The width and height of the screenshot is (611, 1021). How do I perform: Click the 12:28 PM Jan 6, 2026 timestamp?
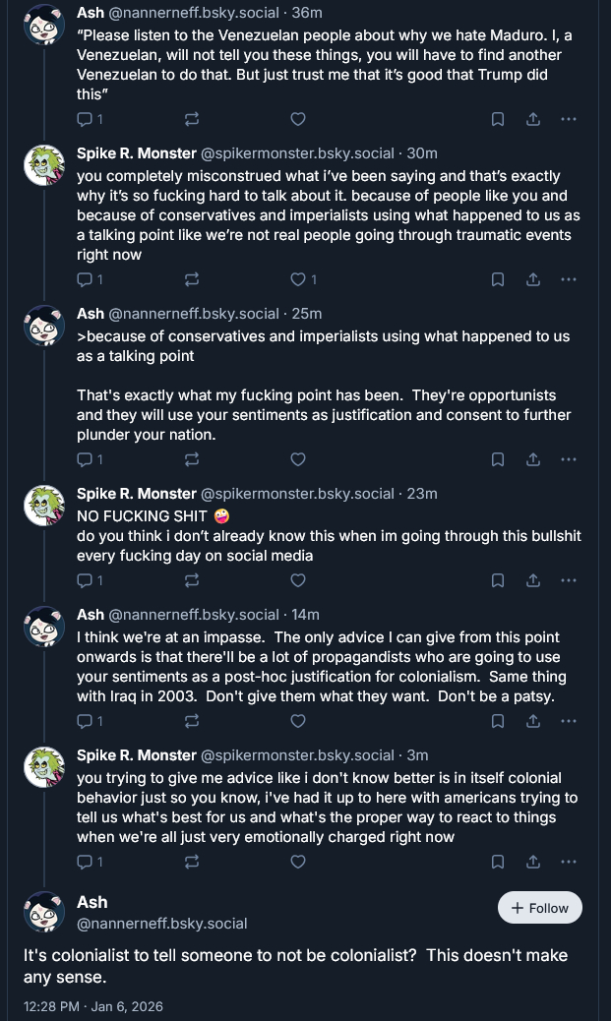tap(93, 1006)
